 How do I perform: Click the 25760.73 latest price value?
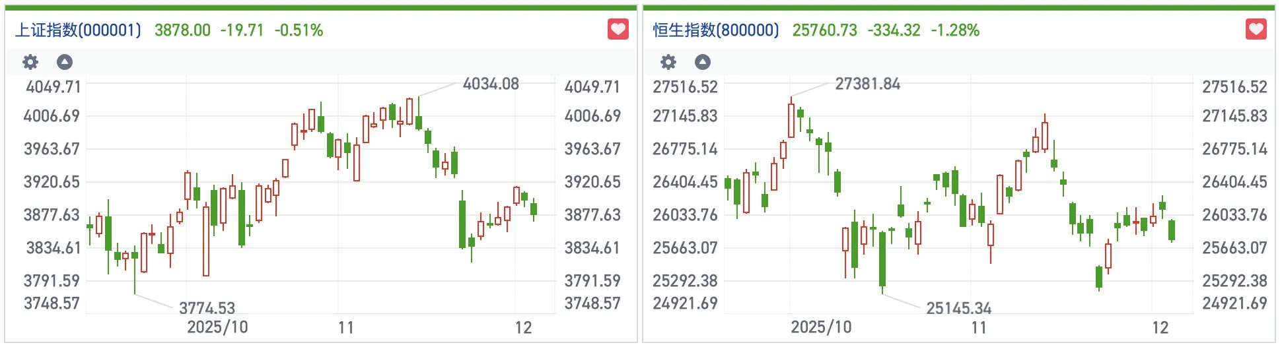824,30
